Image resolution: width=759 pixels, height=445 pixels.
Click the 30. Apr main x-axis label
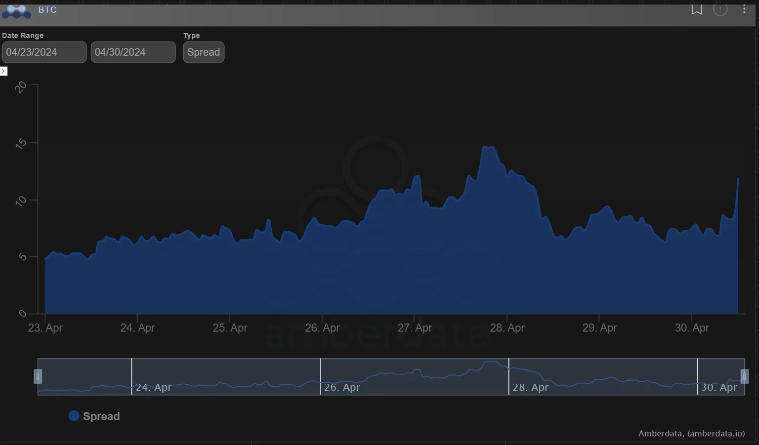(692, 328)
